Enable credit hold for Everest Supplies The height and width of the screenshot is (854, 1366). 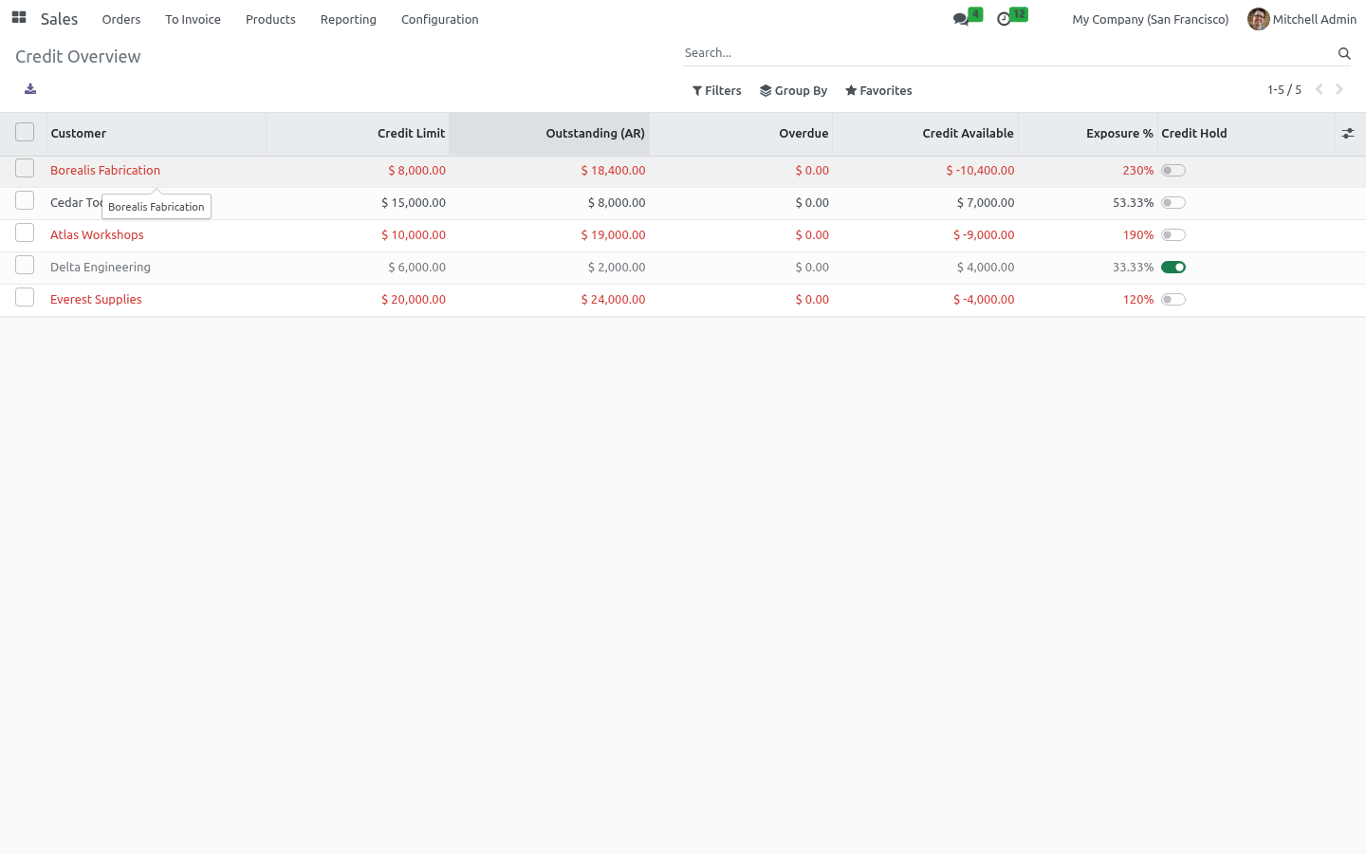(x=1173, y=300)
